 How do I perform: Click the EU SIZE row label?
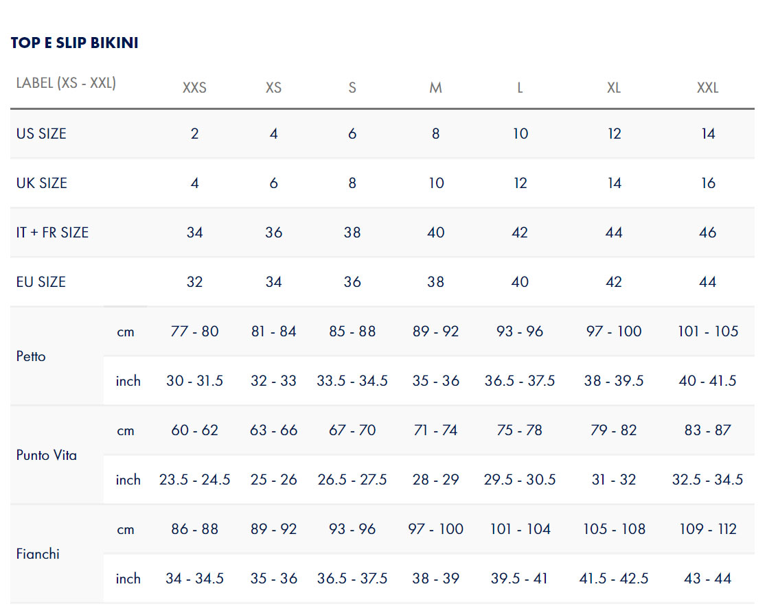tap(41, 282)
